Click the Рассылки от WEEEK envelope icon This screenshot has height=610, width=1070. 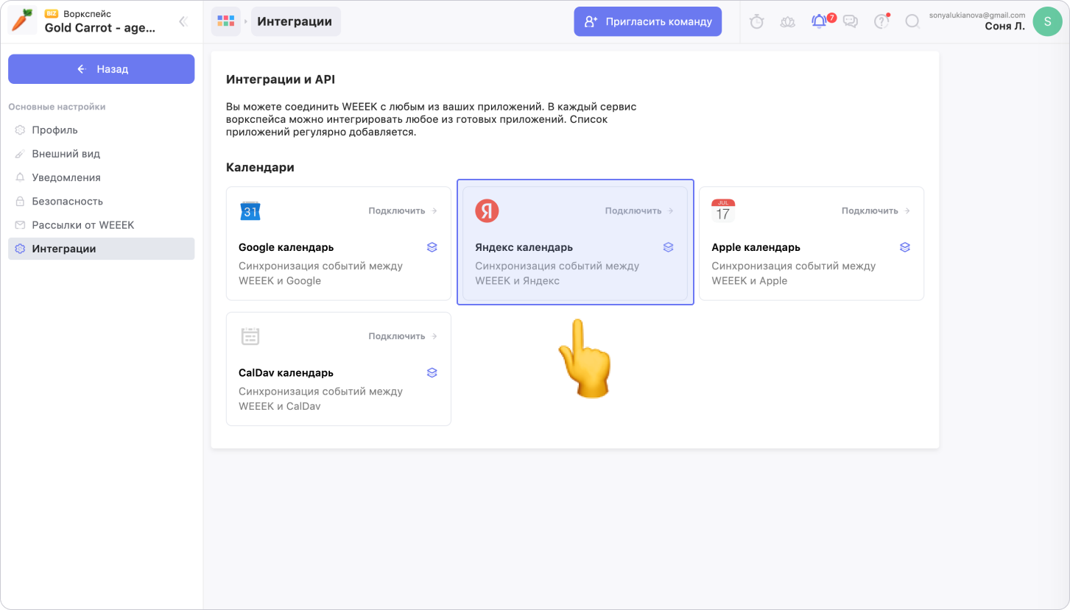[x=20, y=225]
